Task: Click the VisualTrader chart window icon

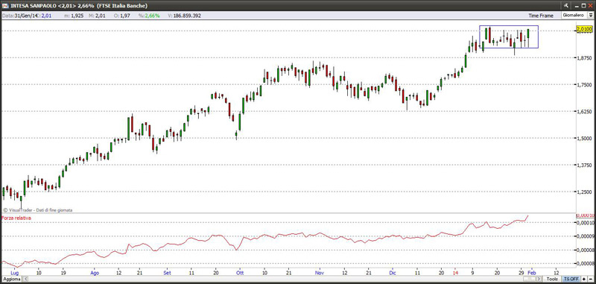Action: [x=4, y=5]
